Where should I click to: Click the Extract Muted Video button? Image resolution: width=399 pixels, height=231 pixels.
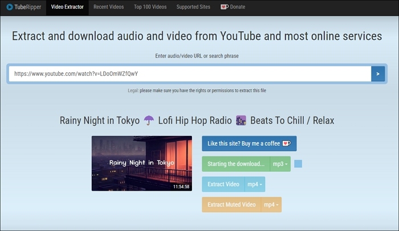coord(231,205)
